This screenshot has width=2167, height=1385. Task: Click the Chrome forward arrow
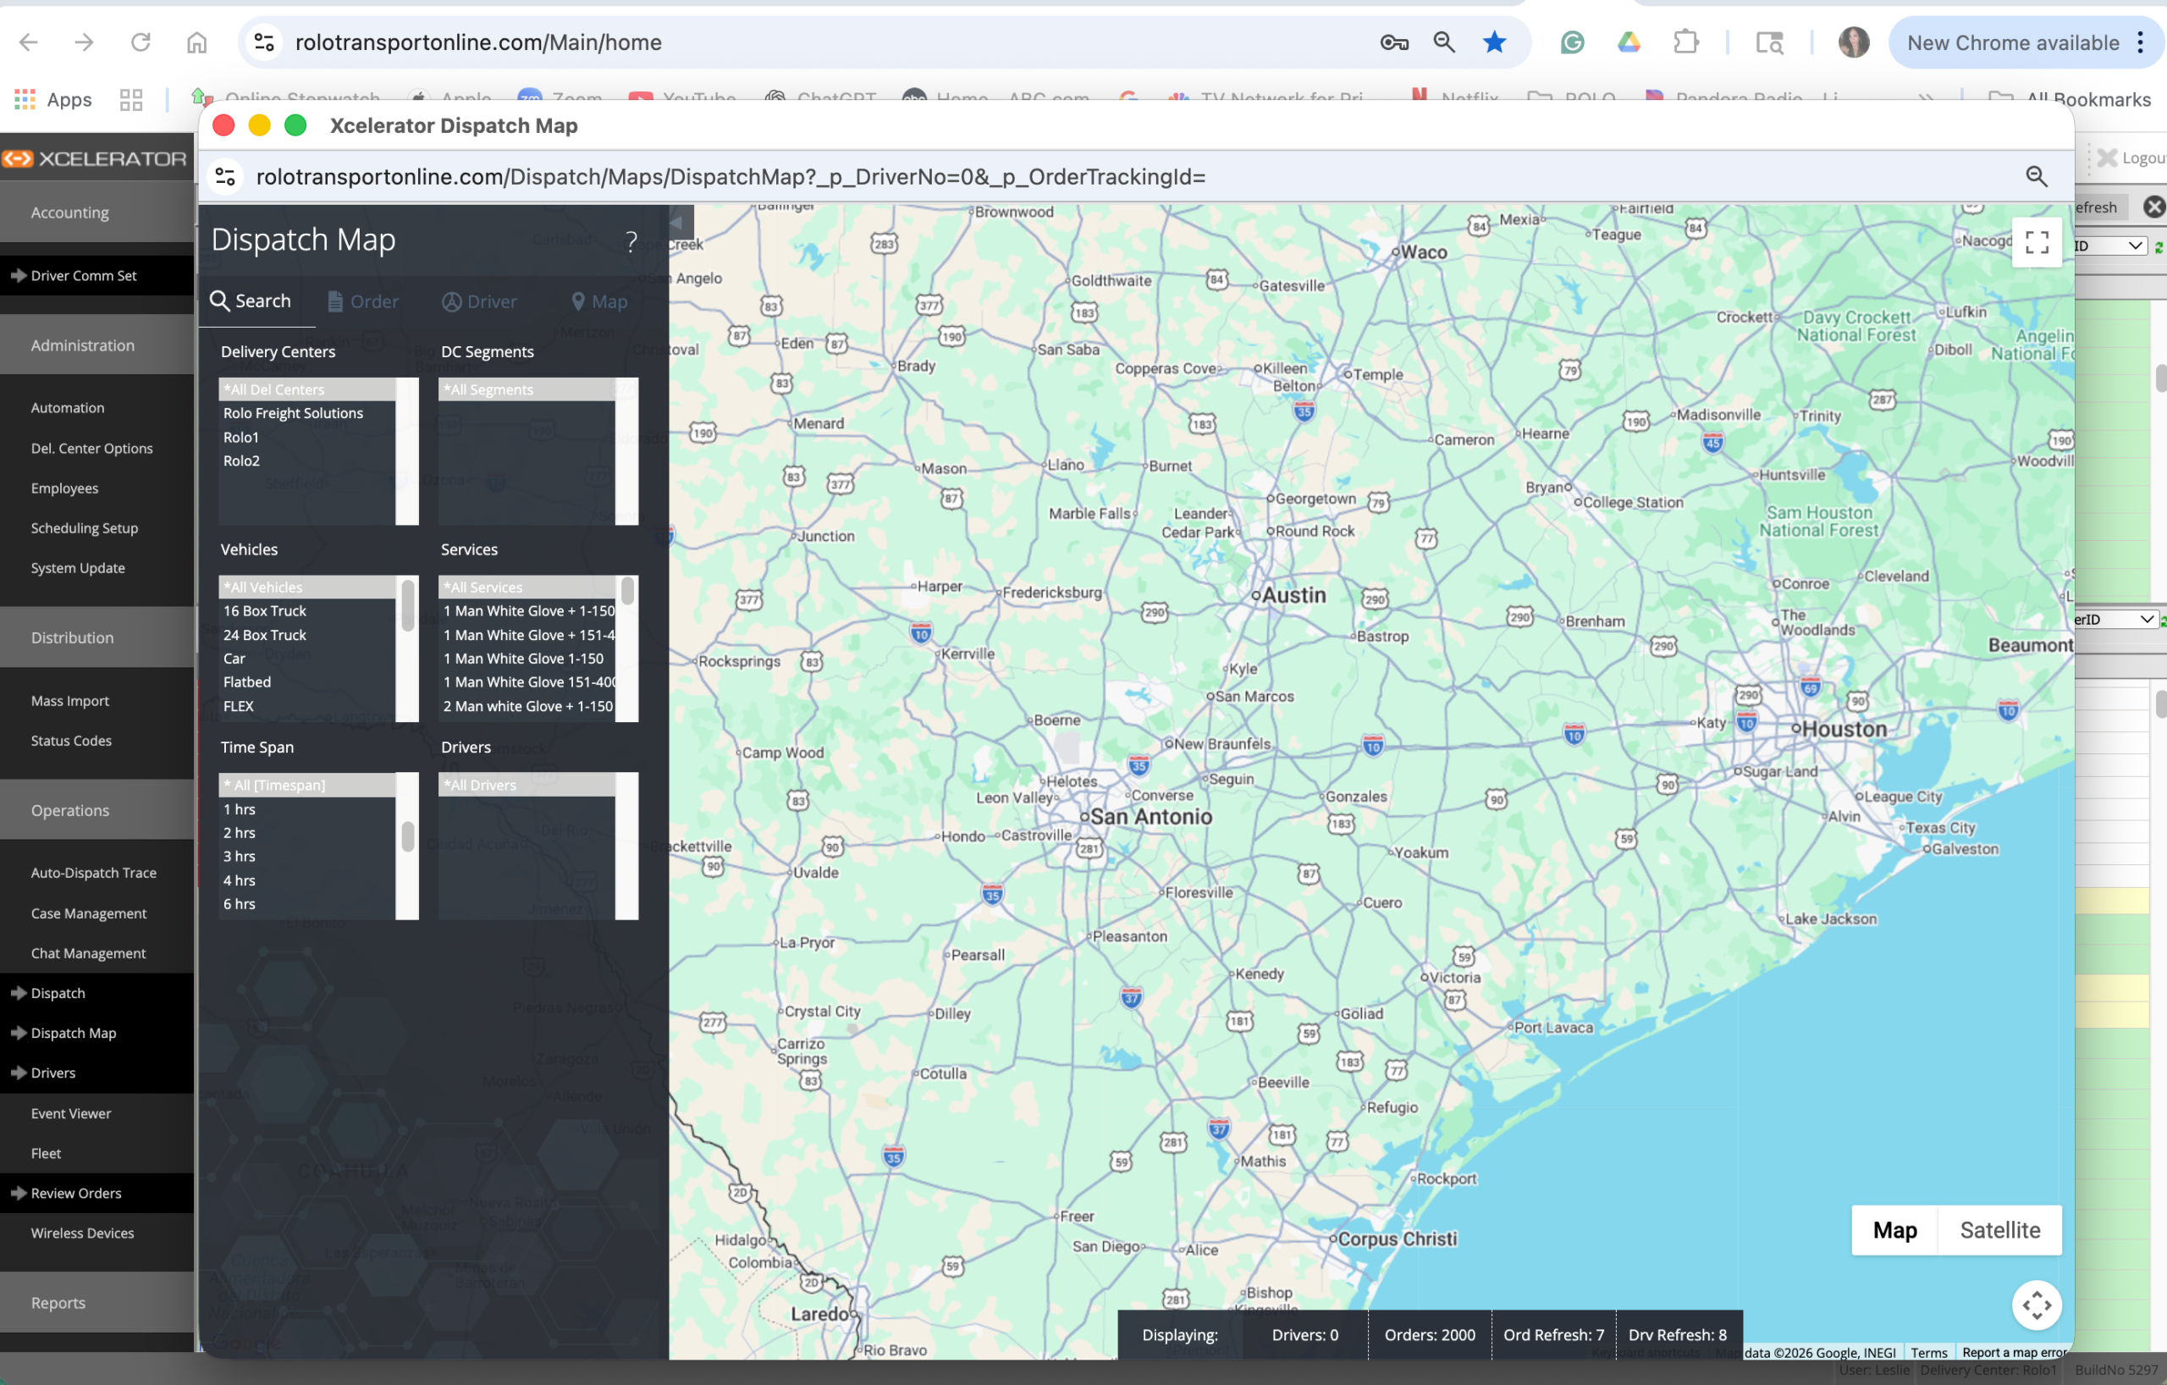[x=85, y=42]
